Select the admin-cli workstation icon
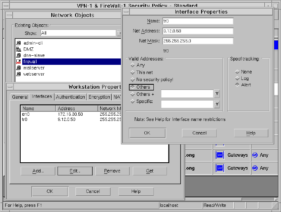This screenshot has height=212, width=281. pos(18,43)
